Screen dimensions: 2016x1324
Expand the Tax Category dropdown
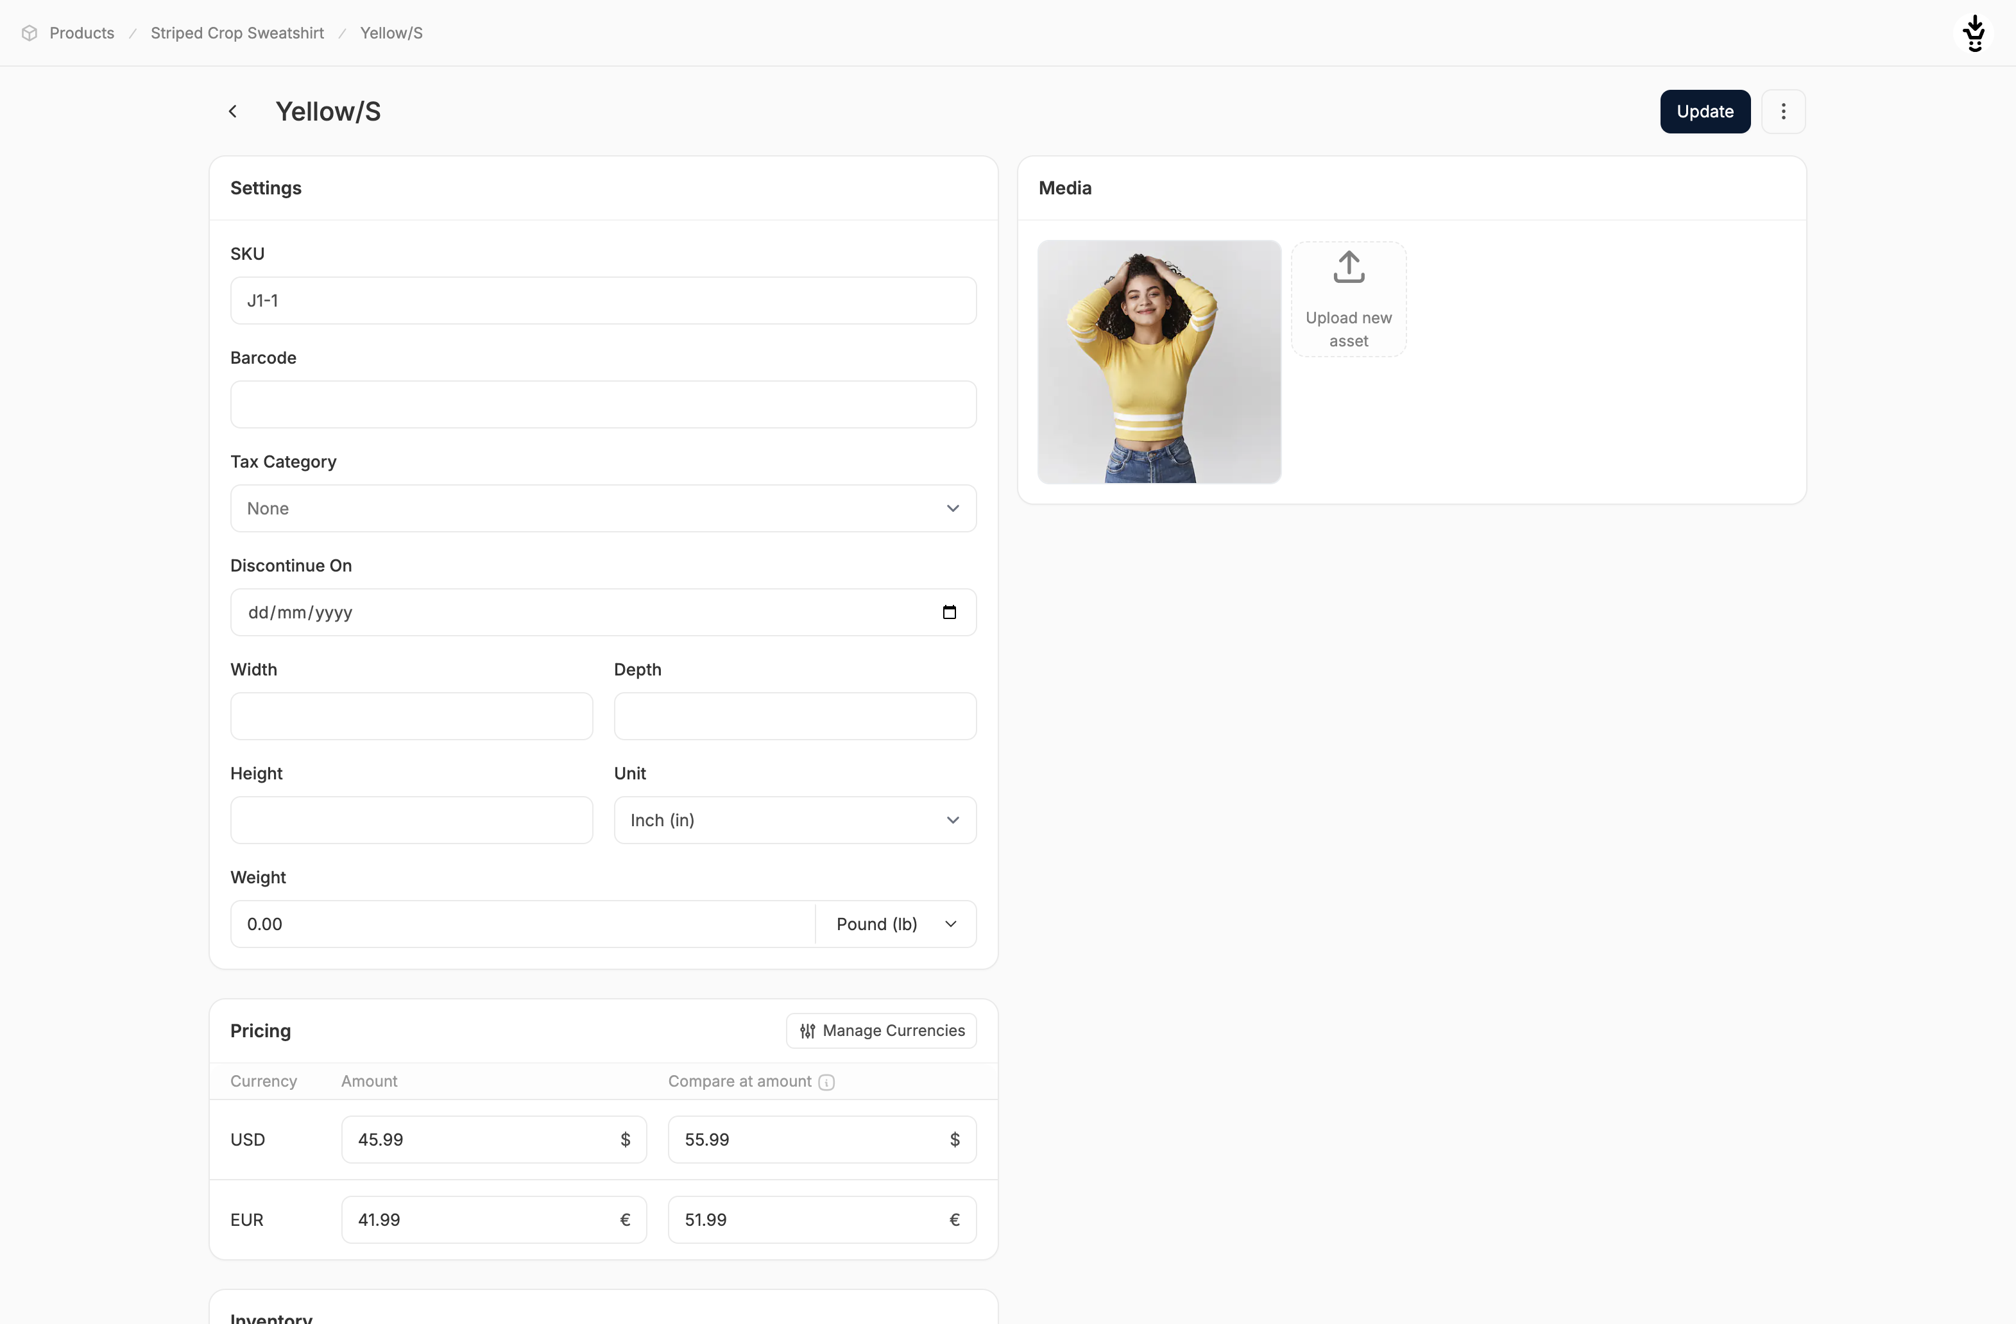pos(603,508)
